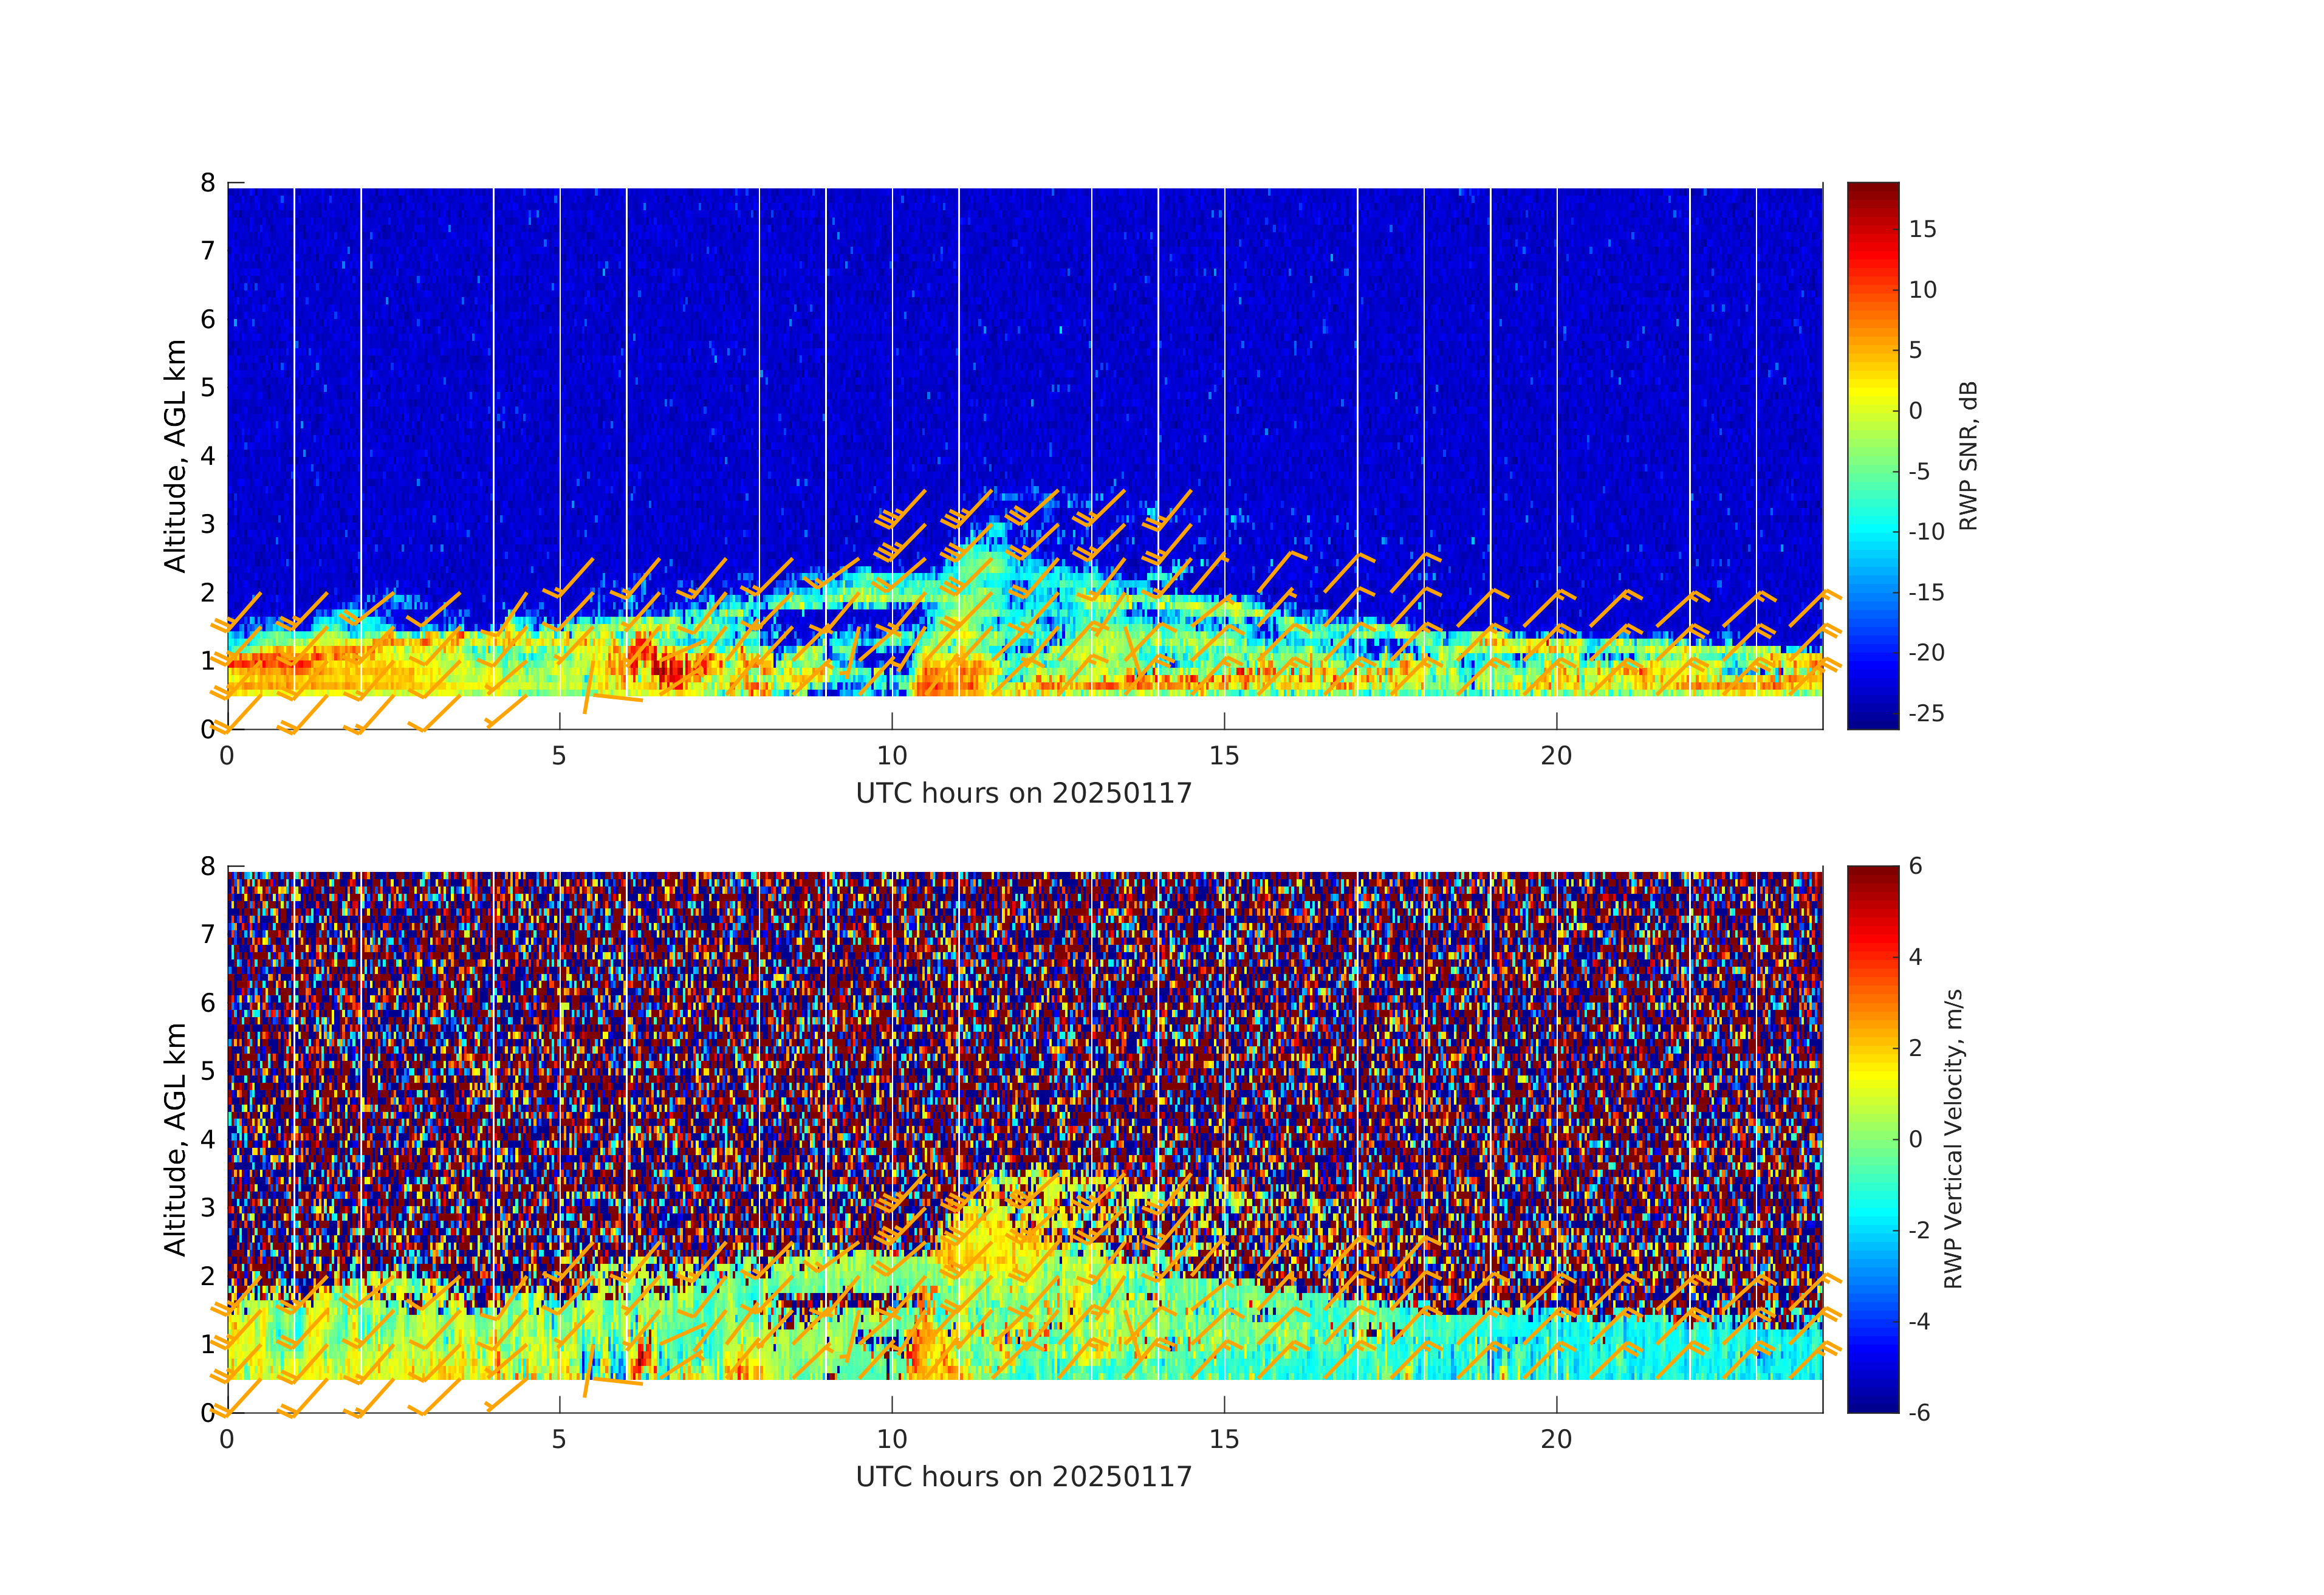Image resolution: width=2324 pixels, height=1595 pixels.
Task: Click the -25 tick label on the SNR colorbar
Action: tap(1926, 714)
